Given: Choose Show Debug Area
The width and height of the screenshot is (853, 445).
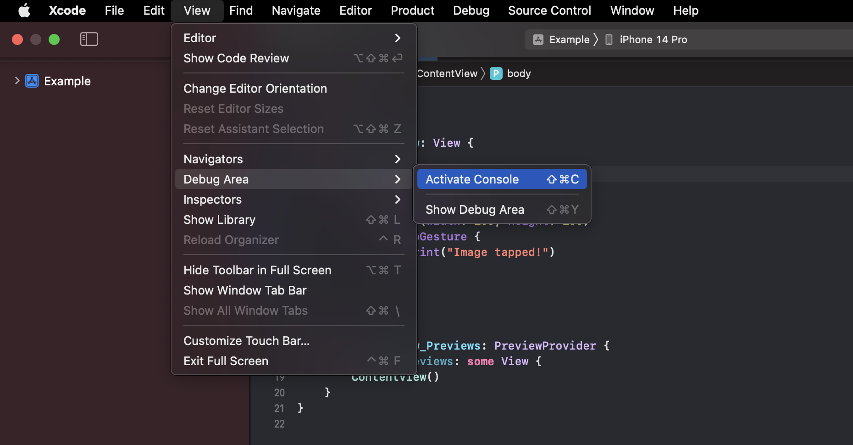Looking at the screenshot, I should [502, 210].
